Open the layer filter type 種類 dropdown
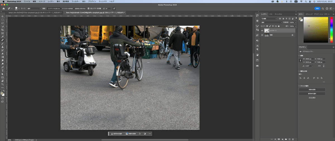Image resolution: width=335 pixels, height=141 pixels. [x=269, y=19]
